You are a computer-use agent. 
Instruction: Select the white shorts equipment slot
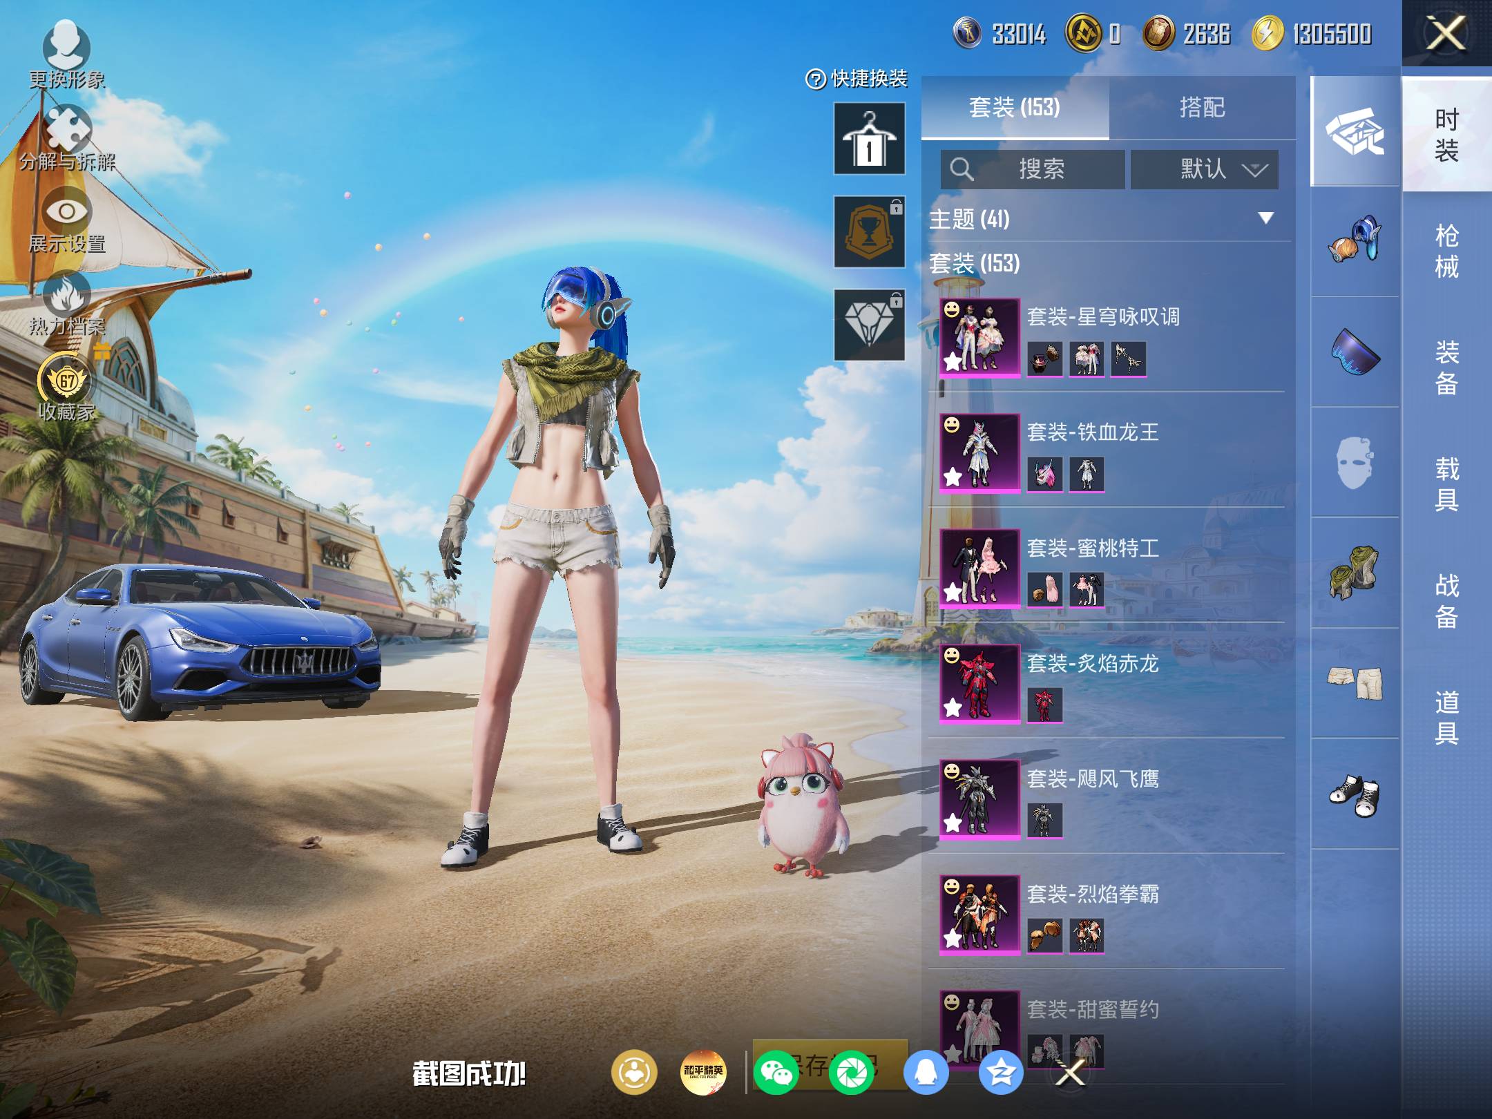1355,683
